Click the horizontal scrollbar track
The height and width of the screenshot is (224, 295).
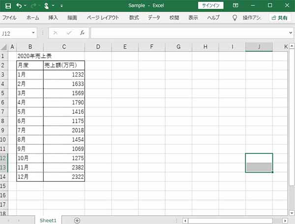tap(231, 221)
